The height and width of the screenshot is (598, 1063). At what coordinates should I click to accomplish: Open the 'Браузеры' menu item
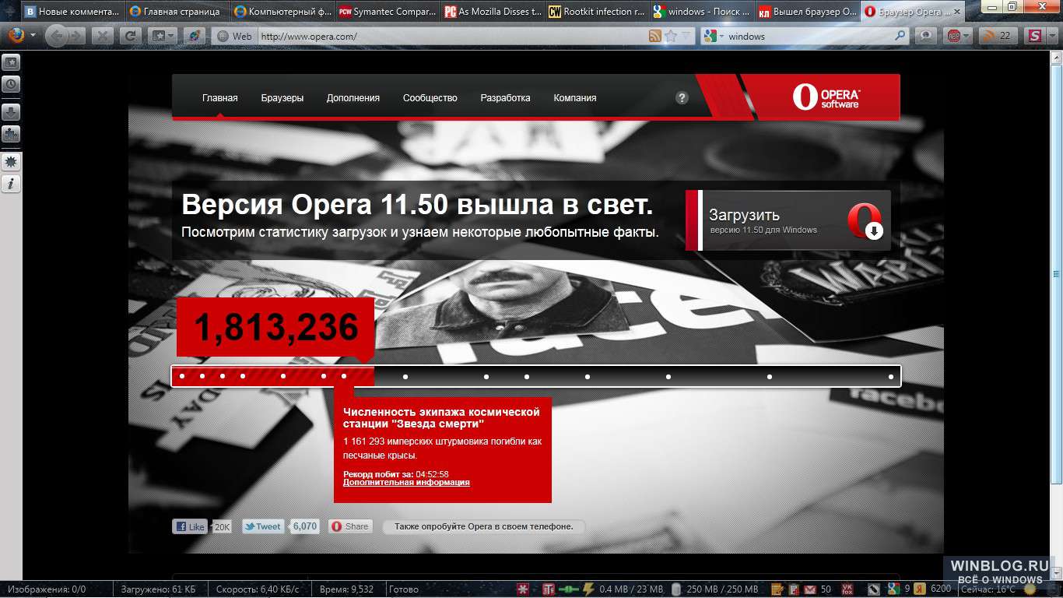pos(282,98)
